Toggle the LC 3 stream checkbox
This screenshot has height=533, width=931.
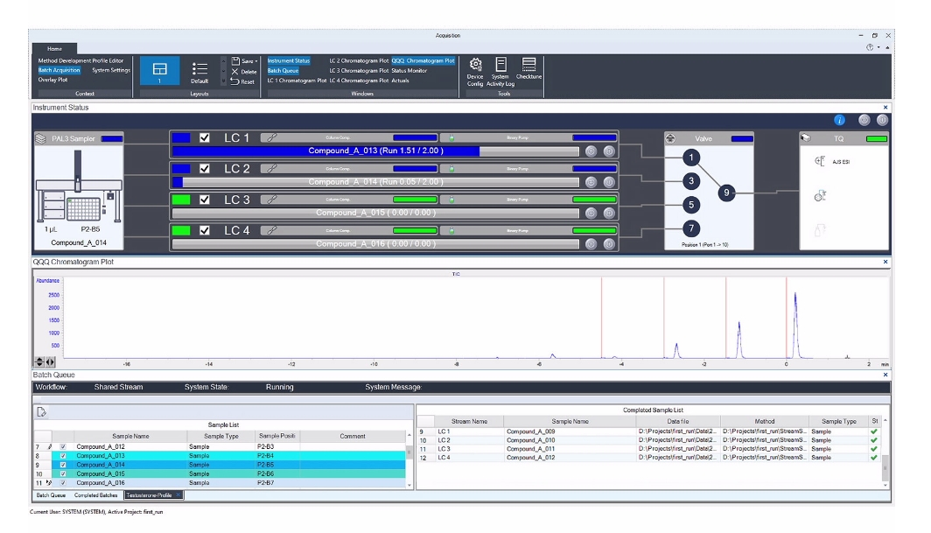pos(205,200)
